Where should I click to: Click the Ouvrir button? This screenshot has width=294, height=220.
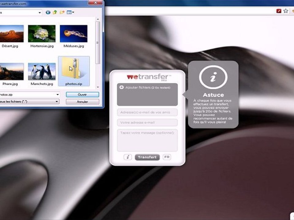click(x=82, y=95)
